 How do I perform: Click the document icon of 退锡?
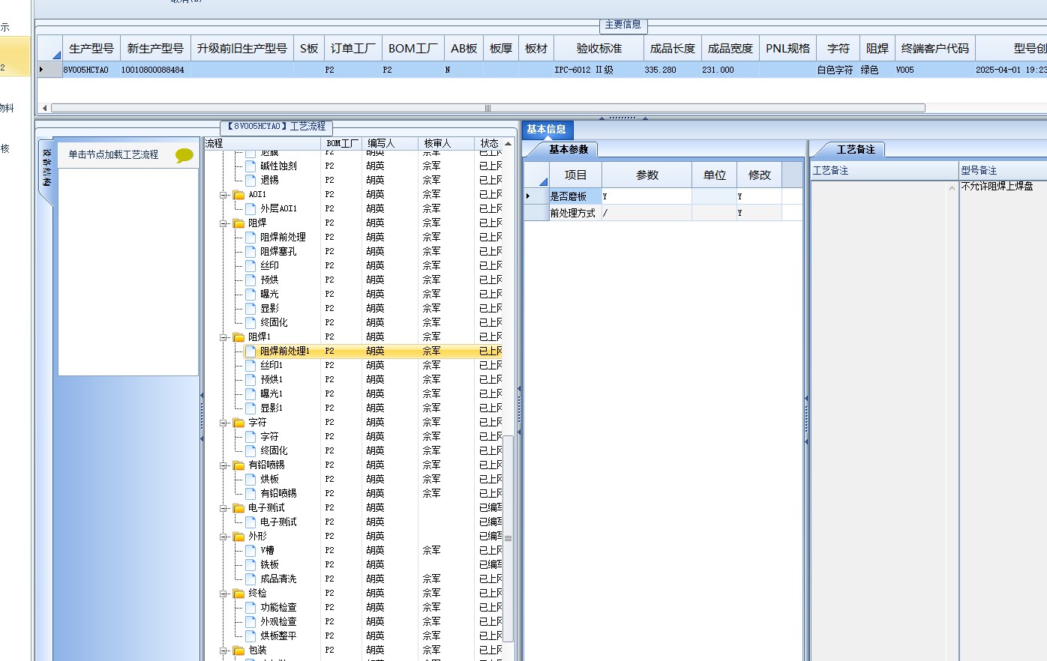[250, 180]
